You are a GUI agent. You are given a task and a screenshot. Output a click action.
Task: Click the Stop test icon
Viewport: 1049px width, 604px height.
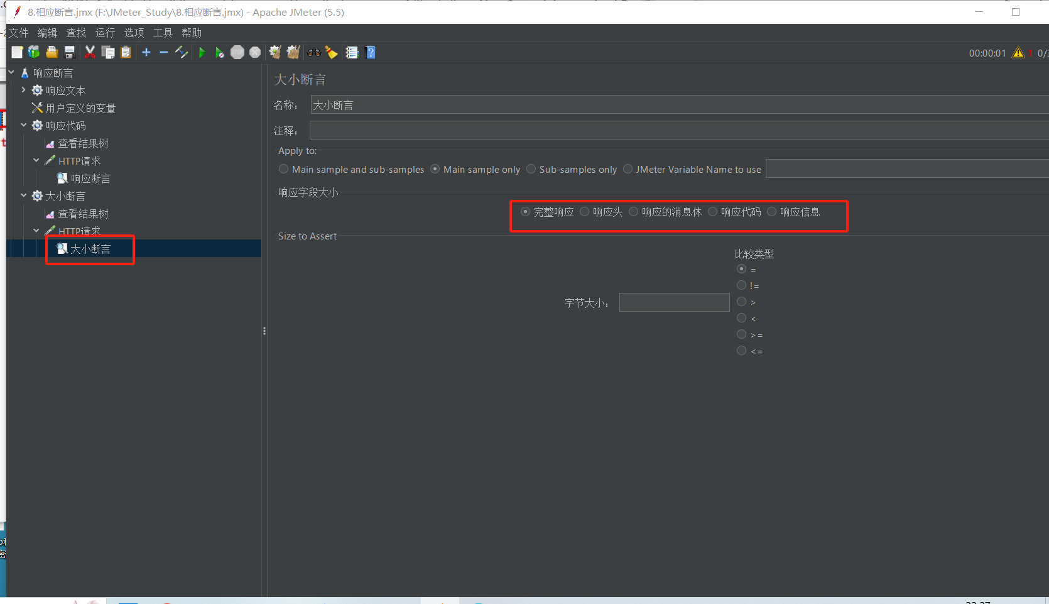237,52
